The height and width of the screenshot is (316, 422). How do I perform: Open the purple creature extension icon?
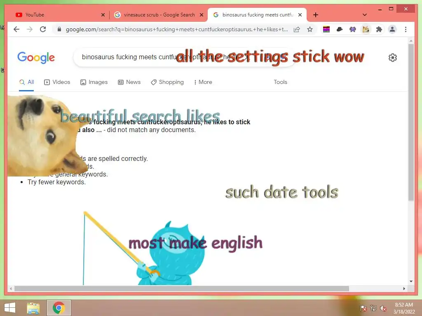pos(353,29)
